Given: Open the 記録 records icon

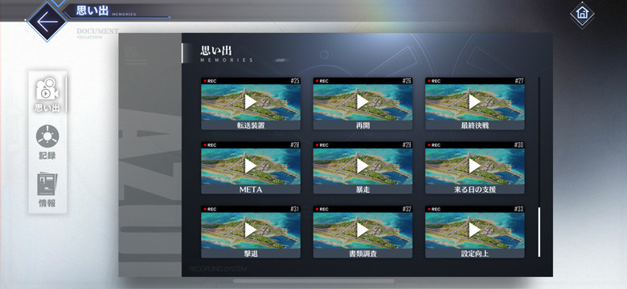Looking at the screenshot, I should point(47,143).
